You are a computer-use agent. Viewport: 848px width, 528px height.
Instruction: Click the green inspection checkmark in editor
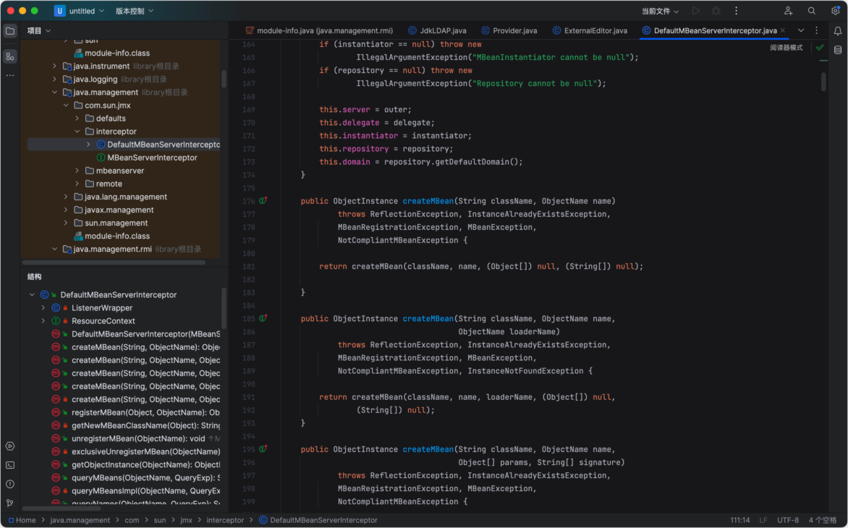click(x=820, y=48)
